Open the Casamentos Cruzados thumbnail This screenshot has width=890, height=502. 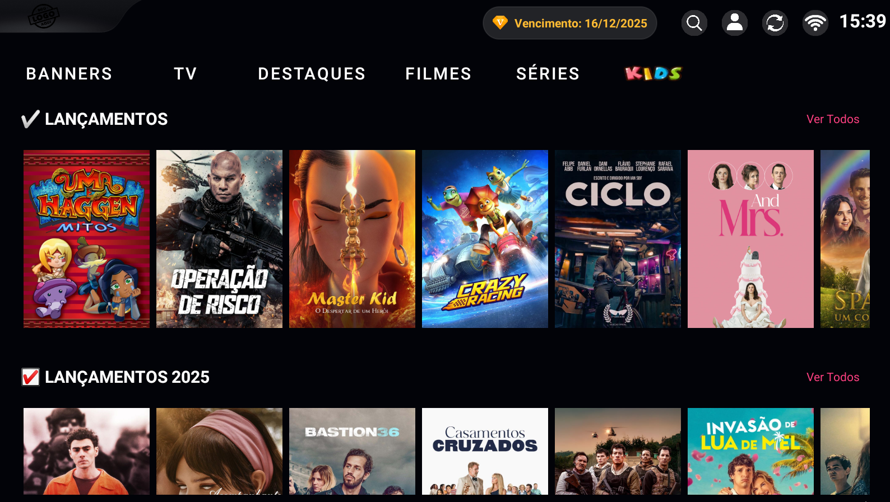tap(485, 451)
